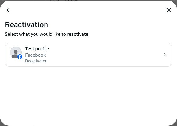Expand Test profile with right chevron

(165, 55)
